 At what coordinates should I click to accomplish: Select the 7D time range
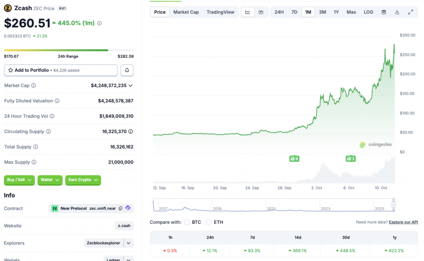(294, 12)
